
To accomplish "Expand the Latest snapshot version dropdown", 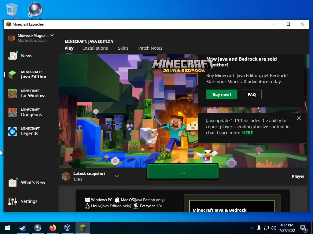I will pyautogui.click(x=117, y=176).
